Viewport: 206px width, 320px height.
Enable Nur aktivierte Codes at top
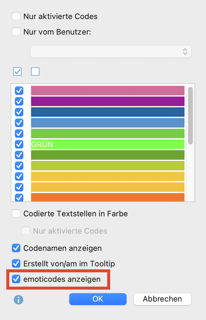click(x=16, y=16)
